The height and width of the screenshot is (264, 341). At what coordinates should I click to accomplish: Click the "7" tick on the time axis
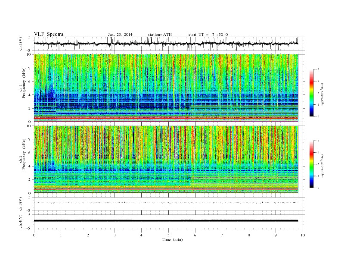(222, 235)
